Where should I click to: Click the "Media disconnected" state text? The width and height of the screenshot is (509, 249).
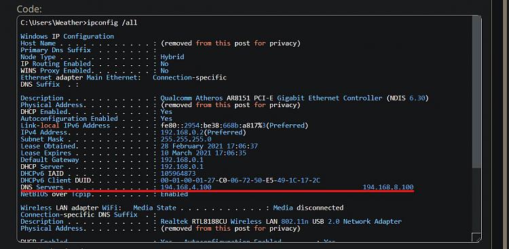pos(308,208)
